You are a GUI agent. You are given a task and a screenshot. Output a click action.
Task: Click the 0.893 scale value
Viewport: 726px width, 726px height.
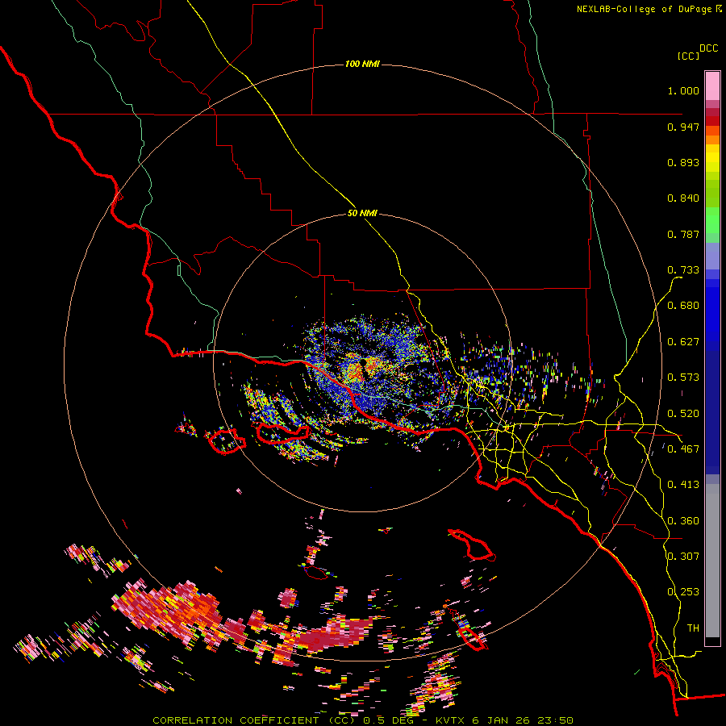[683, 162]
